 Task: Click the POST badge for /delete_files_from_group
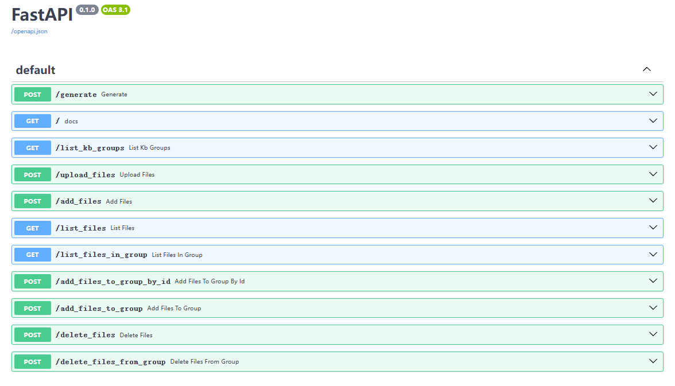click(33, 361)
